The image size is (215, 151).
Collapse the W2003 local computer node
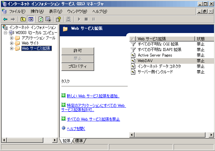tap(6, 33)
